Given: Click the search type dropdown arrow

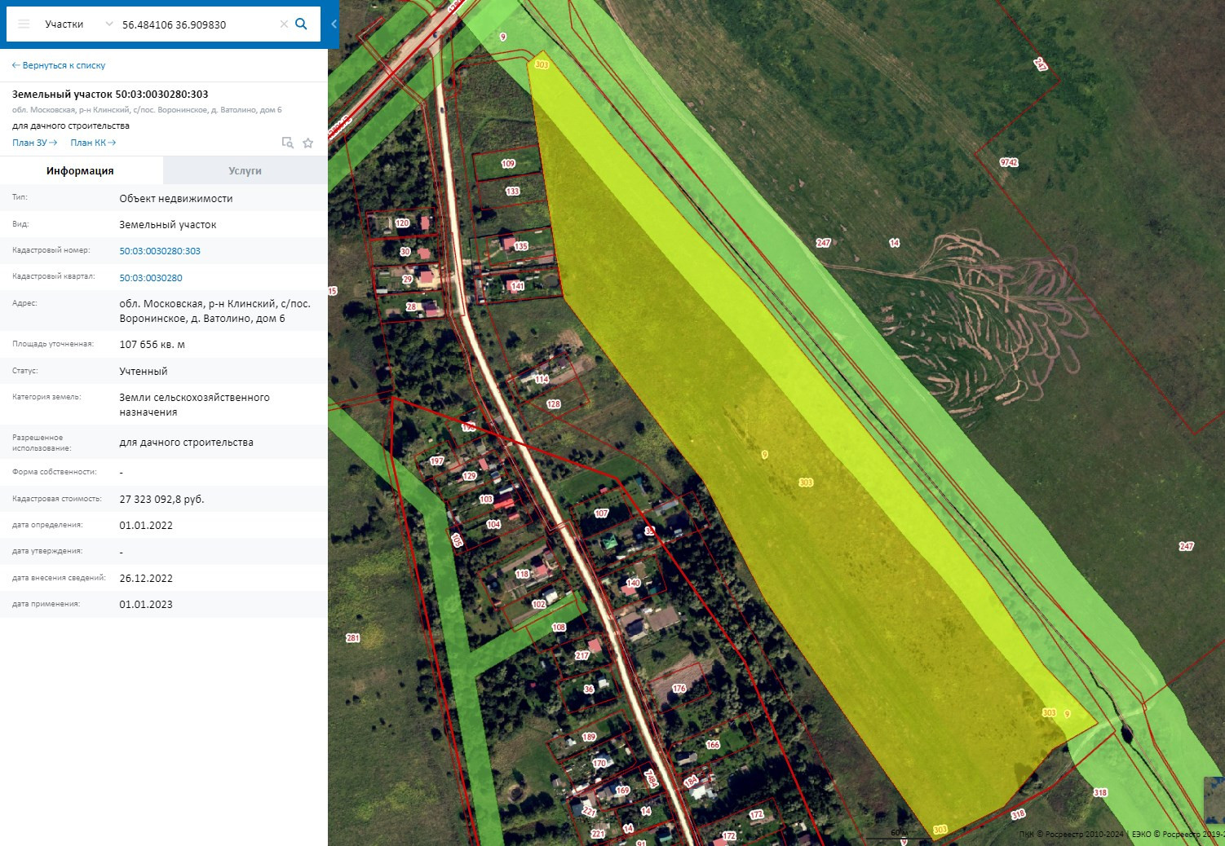Looking at the screenshot, I should pos(109,24).
